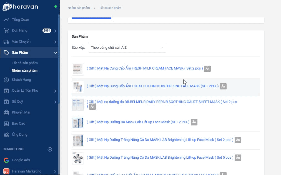Click Ẩn badge on DR.BELMEUR product
Screen dimensions: 281x175
click(92, 107)
